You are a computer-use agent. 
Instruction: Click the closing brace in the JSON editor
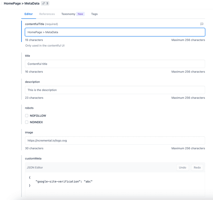tap(30, 185)
